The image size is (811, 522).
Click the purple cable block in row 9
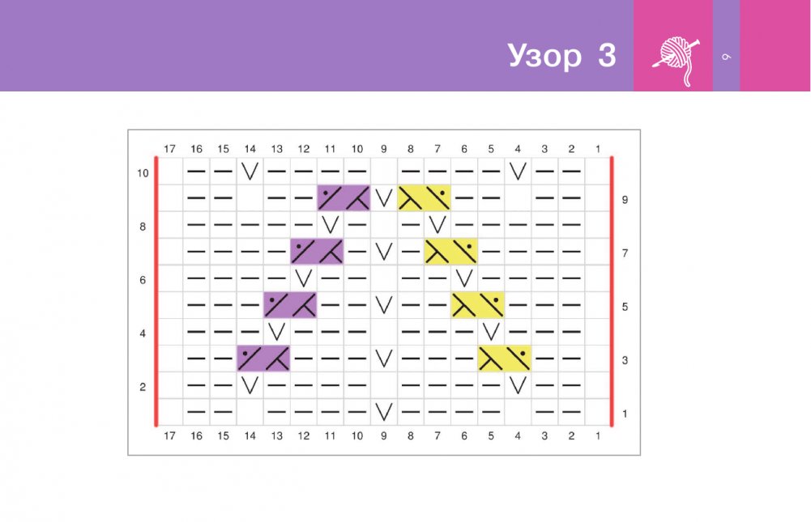click(x=344, y=198)
